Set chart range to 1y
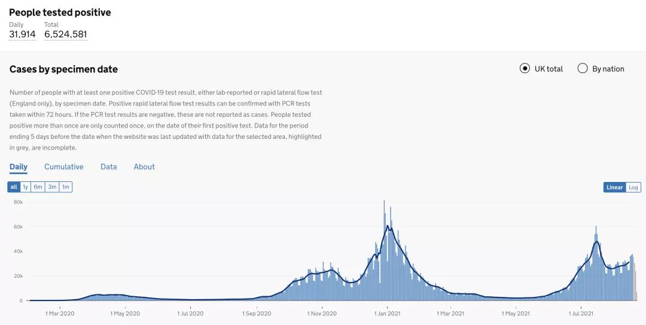This screenshot has height=325, width=646. (x=25, y=187)
